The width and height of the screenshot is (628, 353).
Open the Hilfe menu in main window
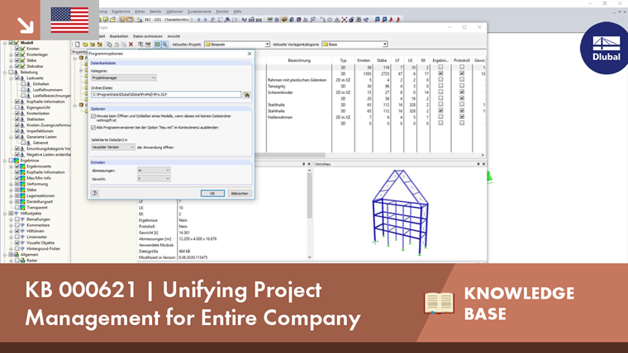tap(237, 12)
